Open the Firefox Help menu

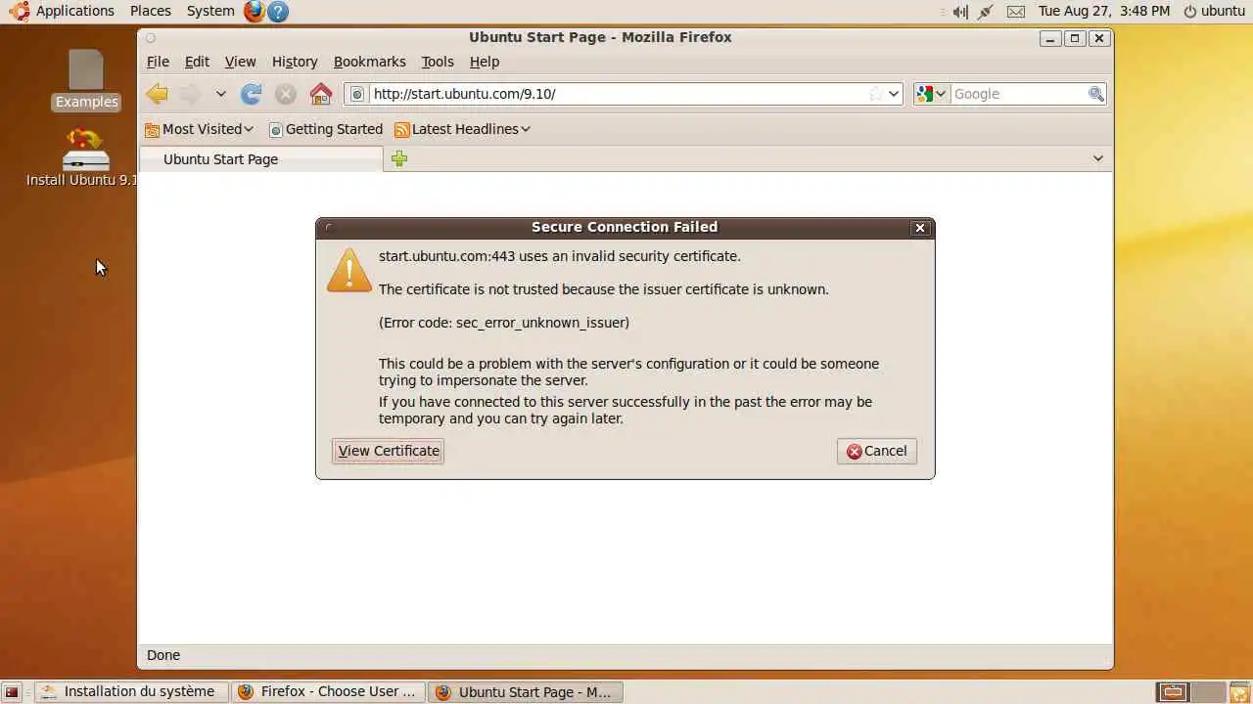tap(485, 62)
